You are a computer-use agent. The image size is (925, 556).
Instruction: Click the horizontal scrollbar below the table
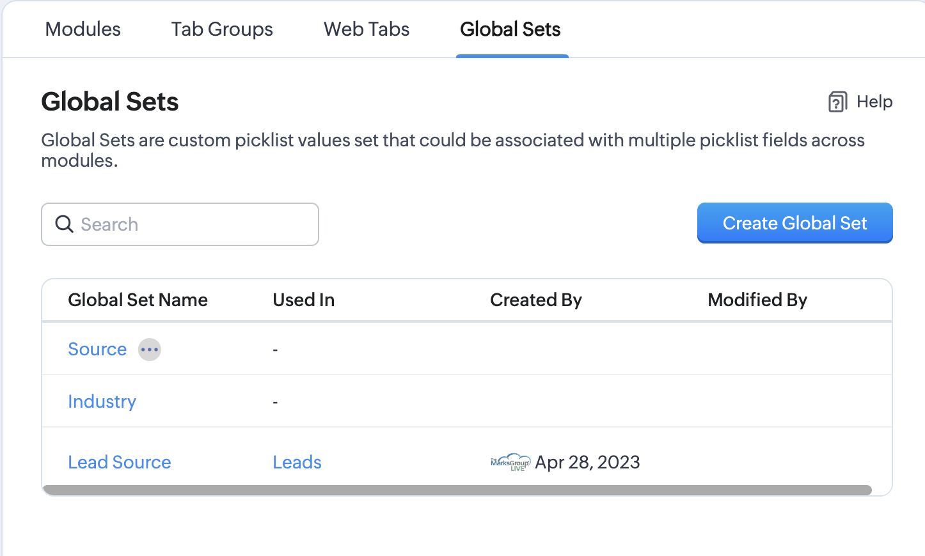pyautogui.click(x=457, y=489)
